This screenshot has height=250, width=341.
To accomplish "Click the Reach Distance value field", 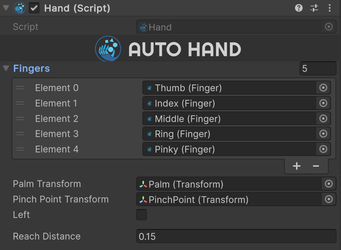I will 236,236.
